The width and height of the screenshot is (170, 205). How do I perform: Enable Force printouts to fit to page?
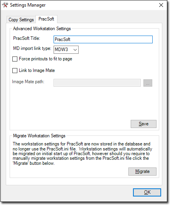15,59
